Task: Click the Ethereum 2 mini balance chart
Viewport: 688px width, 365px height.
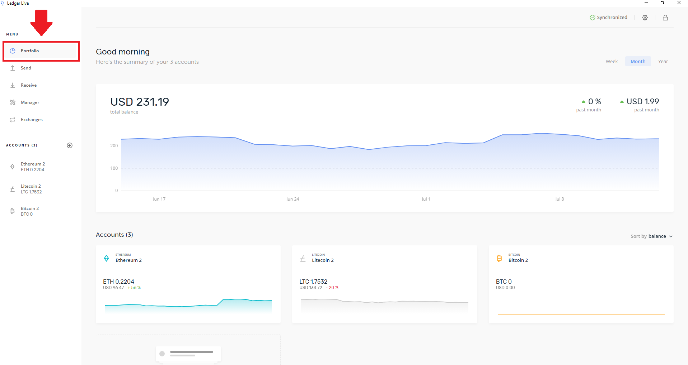Action: coord(188,306)
